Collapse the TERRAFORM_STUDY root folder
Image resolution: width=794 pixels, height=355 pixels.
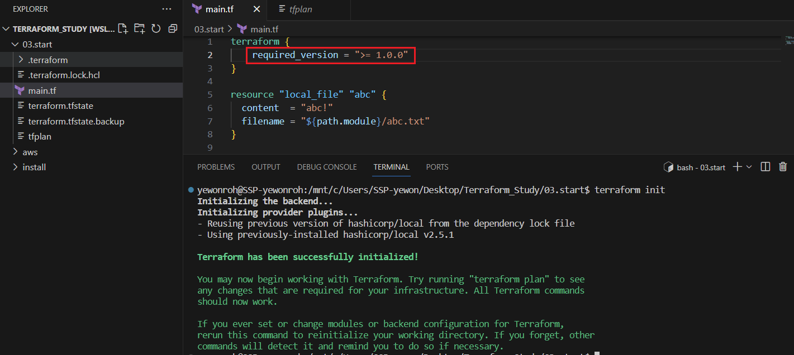6,28
